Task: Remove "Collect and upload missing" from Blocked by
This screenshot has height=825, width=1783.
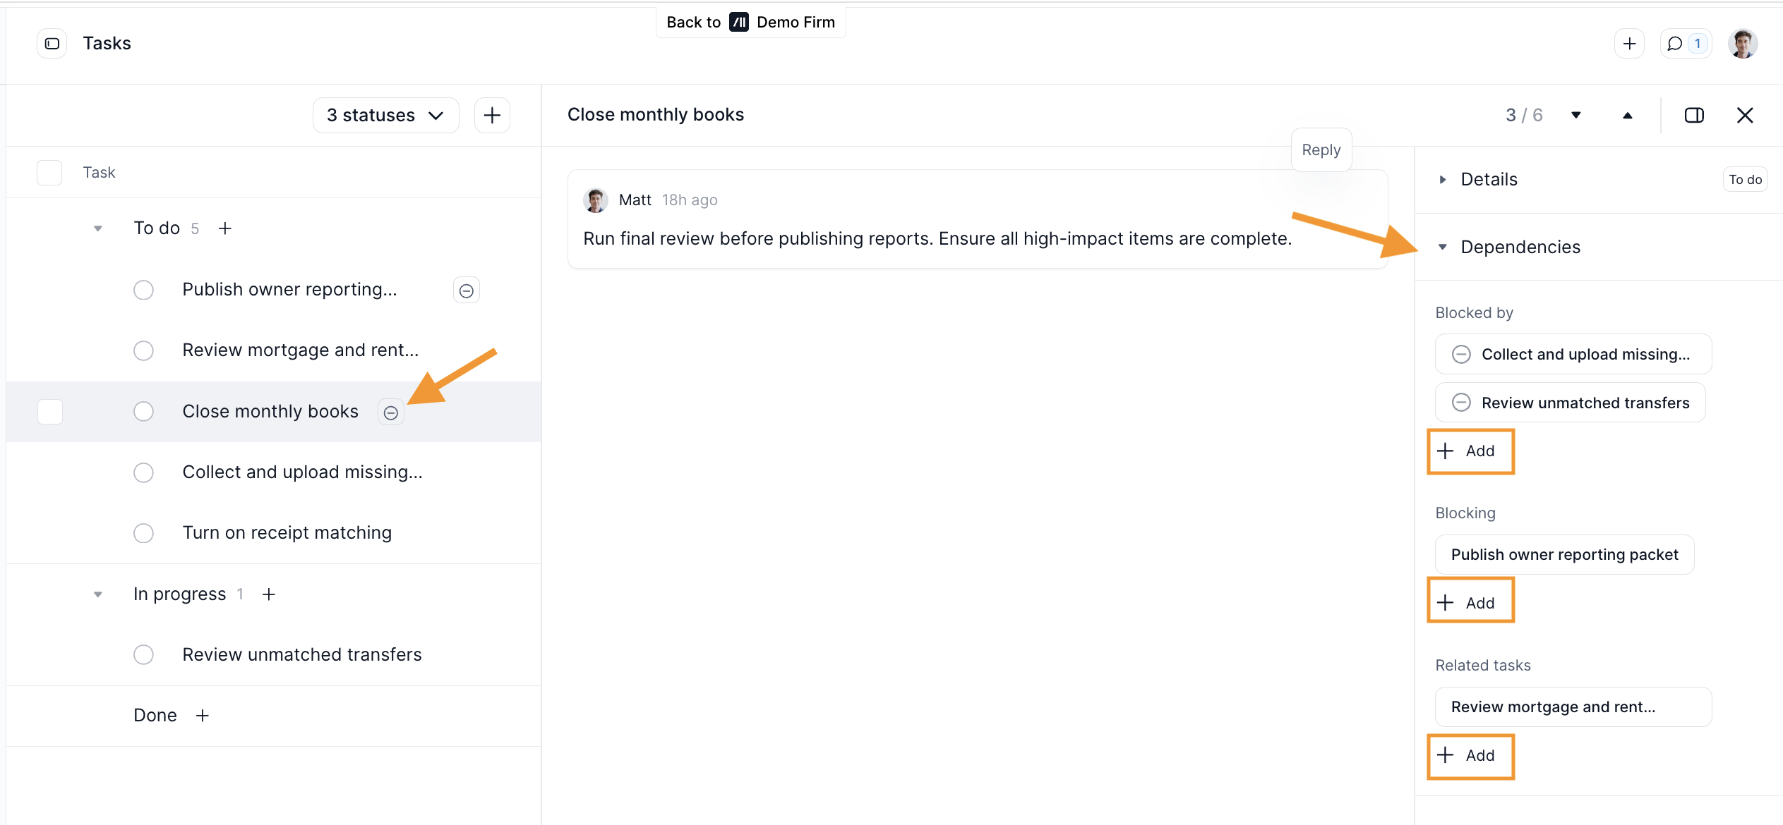Action: (1462, 354)
